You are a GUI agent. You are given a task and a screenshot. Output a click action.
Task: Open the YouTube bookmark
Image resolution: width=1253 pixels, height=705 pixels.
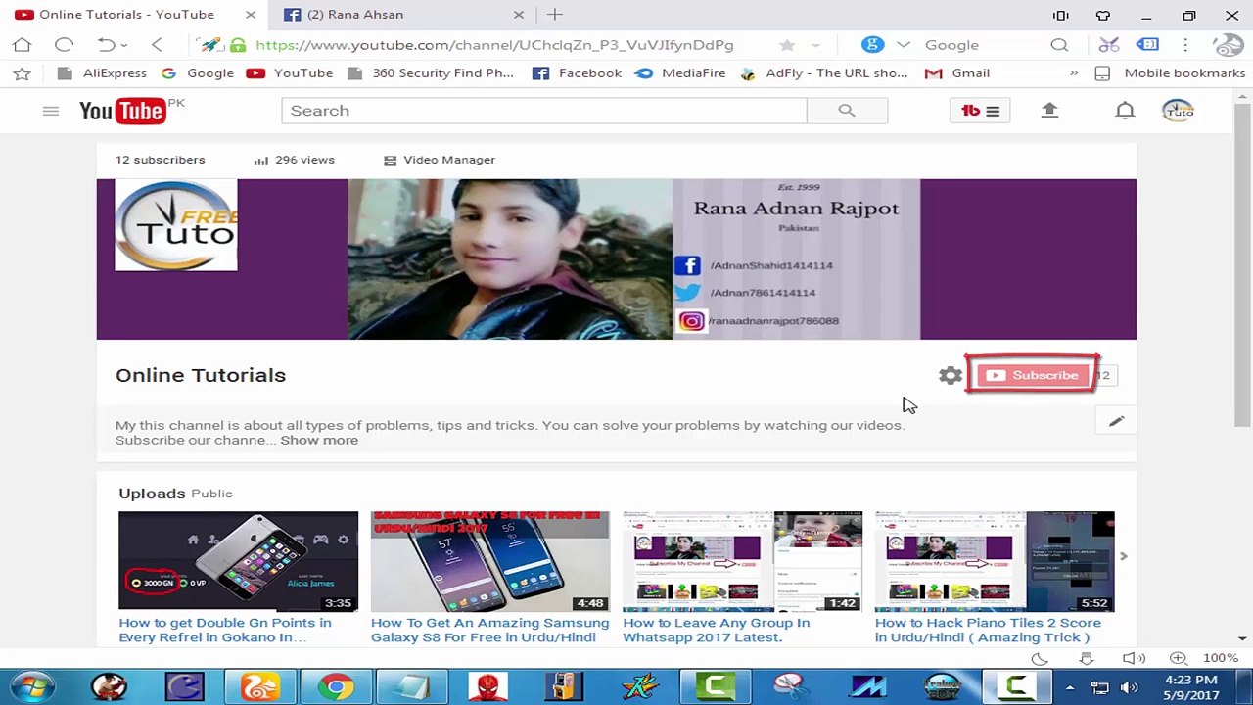(291, 73)
